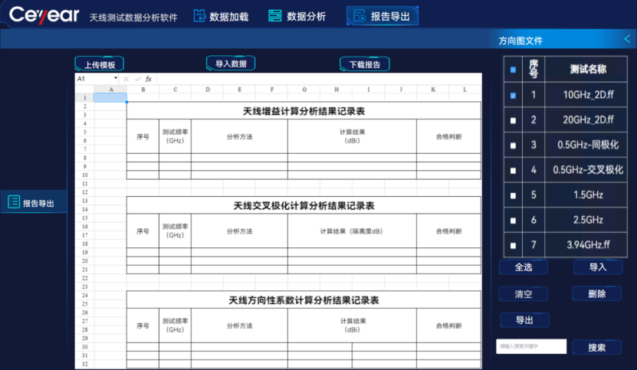Click the 方向图文件 panel title

click(x=520, y=41)
